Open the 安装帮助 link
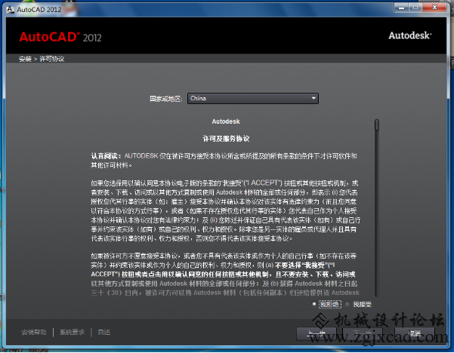Image resolution: width=454 pixels, height=353 pixels. point(33,332)
